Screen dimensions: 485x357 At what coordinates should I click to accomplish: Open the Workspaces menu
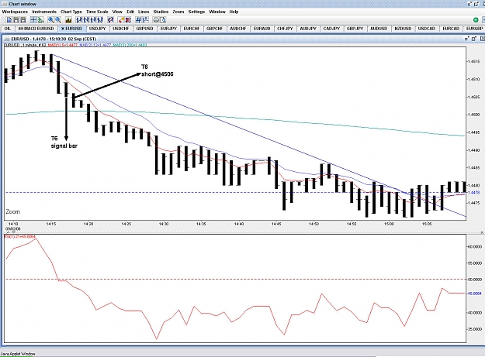[x=15, y=12]
